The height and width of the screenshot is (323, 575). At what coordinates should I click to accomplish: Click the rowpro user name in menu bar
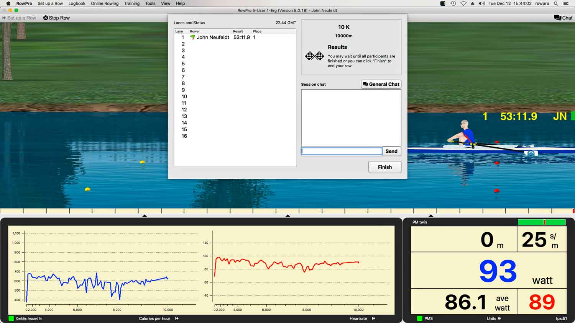click(542, 3)
